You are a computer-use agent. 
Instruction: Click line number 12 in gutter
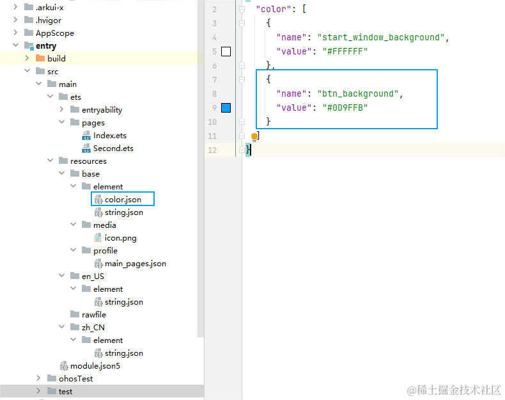pyautogui.click(x=212, y=150)
